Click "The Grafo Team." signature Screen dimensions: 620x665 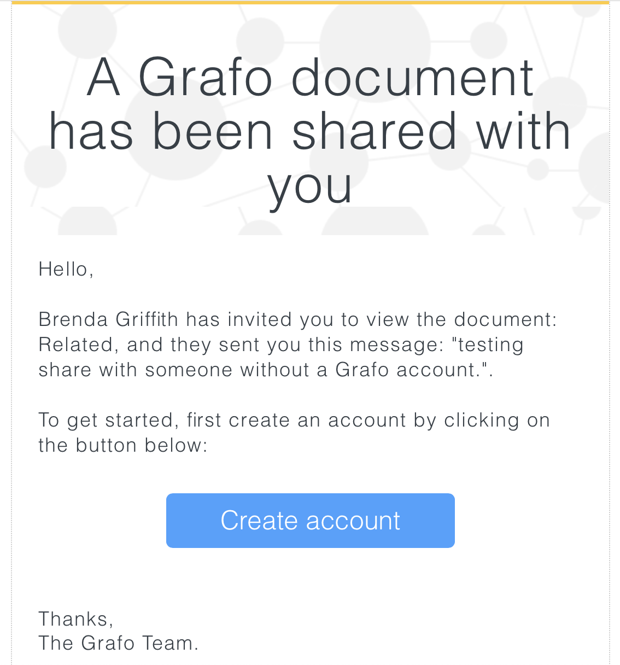point(118,643)
